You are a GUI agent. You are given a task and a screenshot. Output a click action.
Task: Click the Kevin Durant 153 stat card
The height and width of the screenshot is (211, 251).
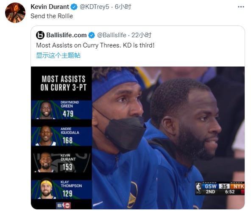pyautogui.click(x=61, y=163)
